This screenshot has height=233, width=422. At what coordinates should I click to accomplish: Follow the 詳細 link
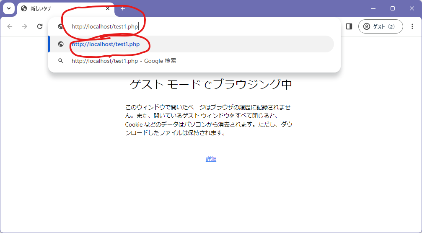point(211,159)
